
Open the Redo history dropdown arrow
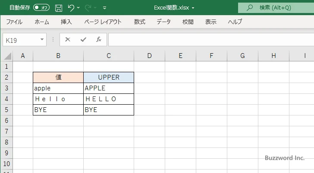[x=95, y=8]
